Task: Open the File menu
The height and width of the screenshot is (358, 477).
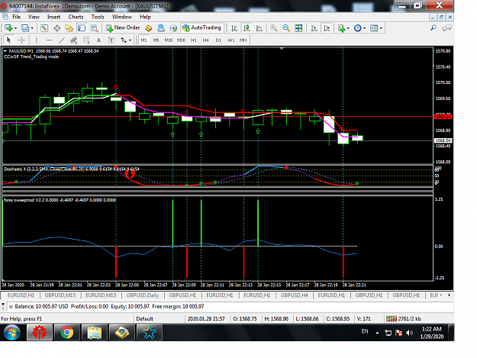Action: point(17,17)
